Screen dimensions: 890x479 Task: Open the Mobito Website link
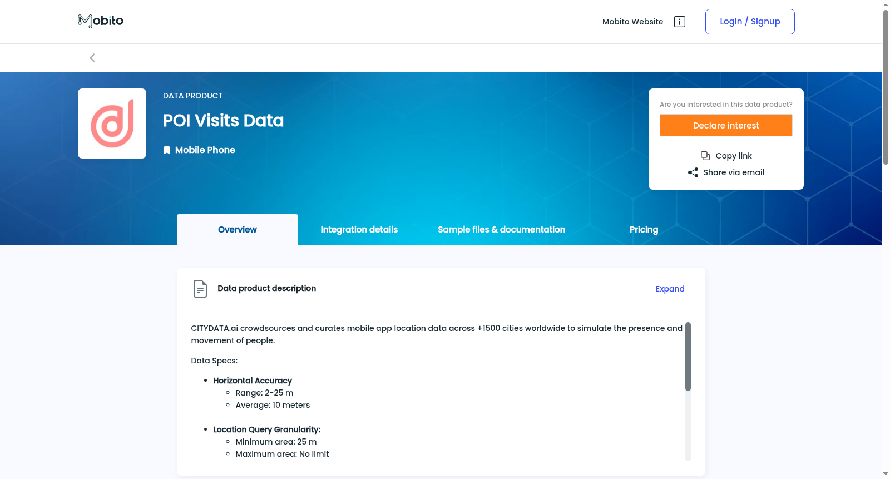[x=632, y=22]
